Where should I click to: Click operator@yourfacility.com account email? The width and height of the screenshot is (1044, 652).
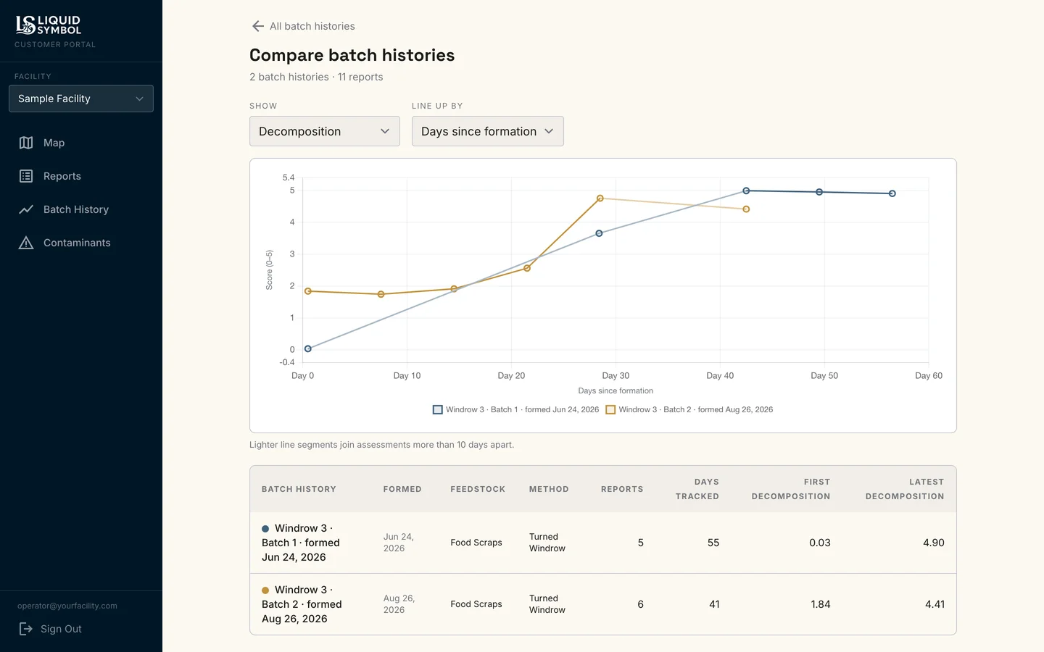coord(67,606)
